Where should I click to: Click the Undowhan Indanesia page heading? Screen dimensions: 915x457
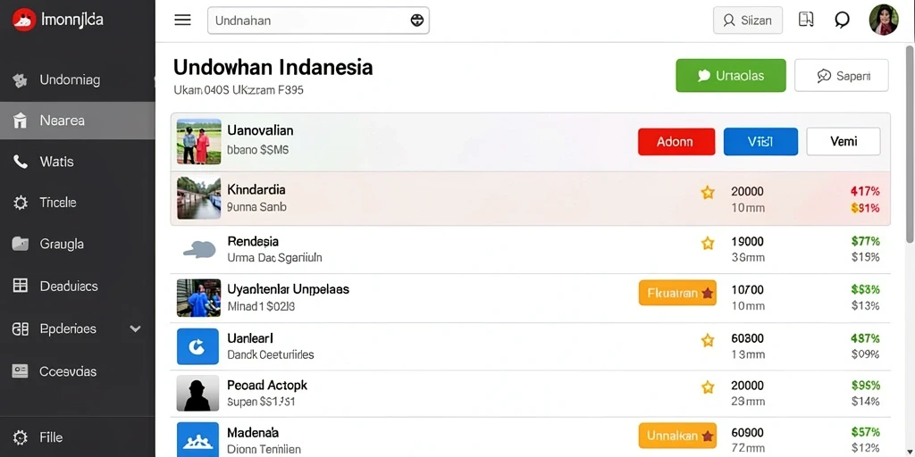(x=273, y=68)
